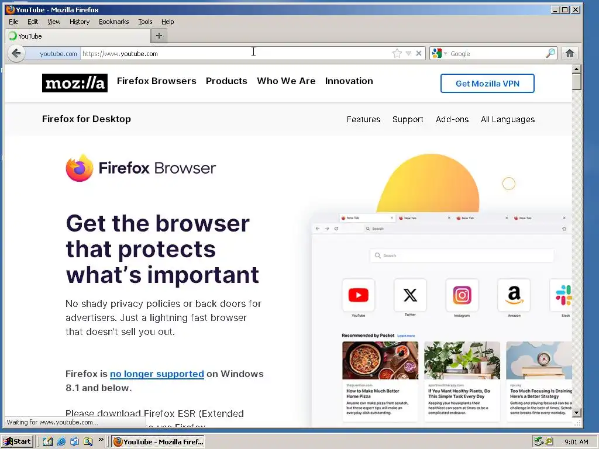Open the Features link
Image resolution: width=599 pixels, height=449 pixels.
tap(363, 119)
